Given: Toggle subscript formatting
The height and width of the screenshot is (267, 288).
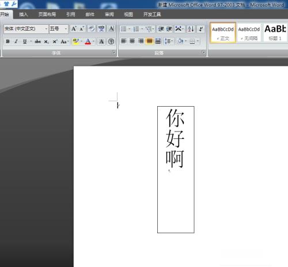Looking at the screenshot, I should [46, 42].
